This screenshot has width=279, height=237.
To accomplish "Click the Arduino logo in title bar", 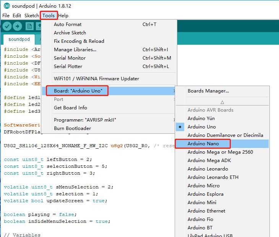I will pos(6,6).
